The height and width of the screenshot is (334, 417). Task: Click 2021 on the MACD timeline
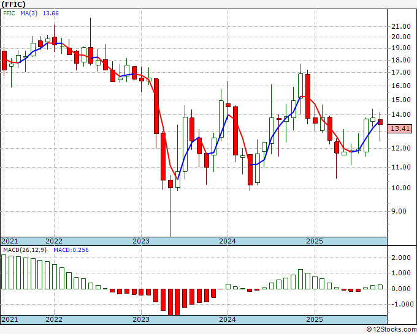point(10,319)
